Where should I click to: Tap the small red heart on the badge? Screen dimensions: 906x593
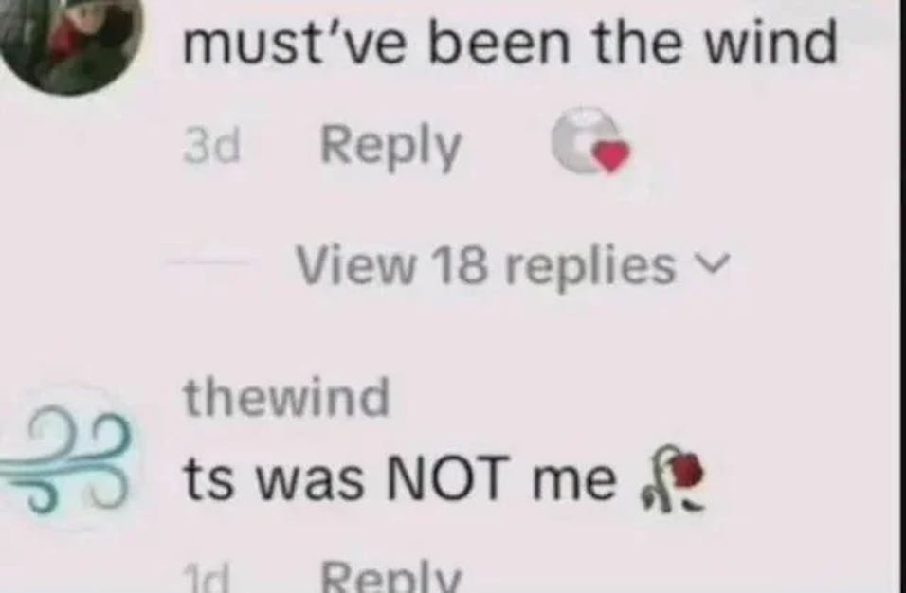pos(612,155)
